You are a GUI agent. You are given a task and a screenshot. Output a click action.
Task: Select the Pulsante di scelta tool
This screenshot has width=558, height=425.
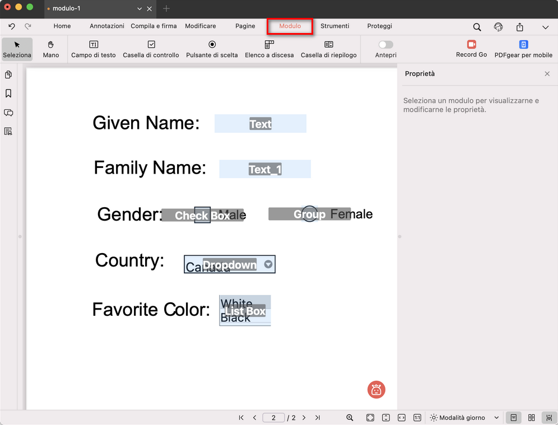(x=212, y=49)
